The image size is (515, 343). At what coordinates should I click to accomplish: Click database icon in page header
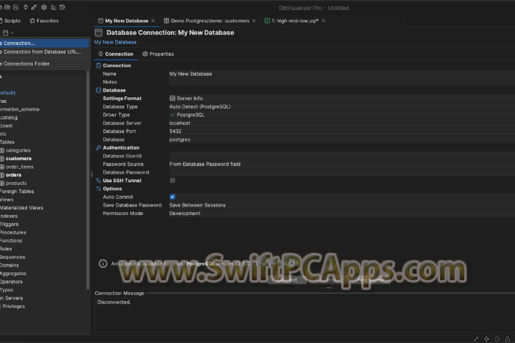tap(99, 32)
